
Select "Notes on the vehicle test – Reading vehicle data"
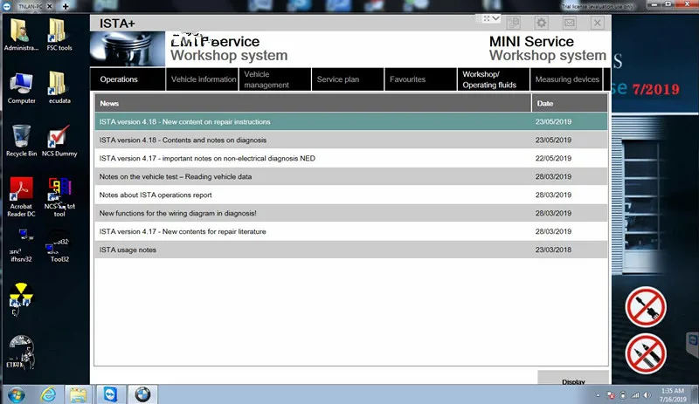click(351, 176)
